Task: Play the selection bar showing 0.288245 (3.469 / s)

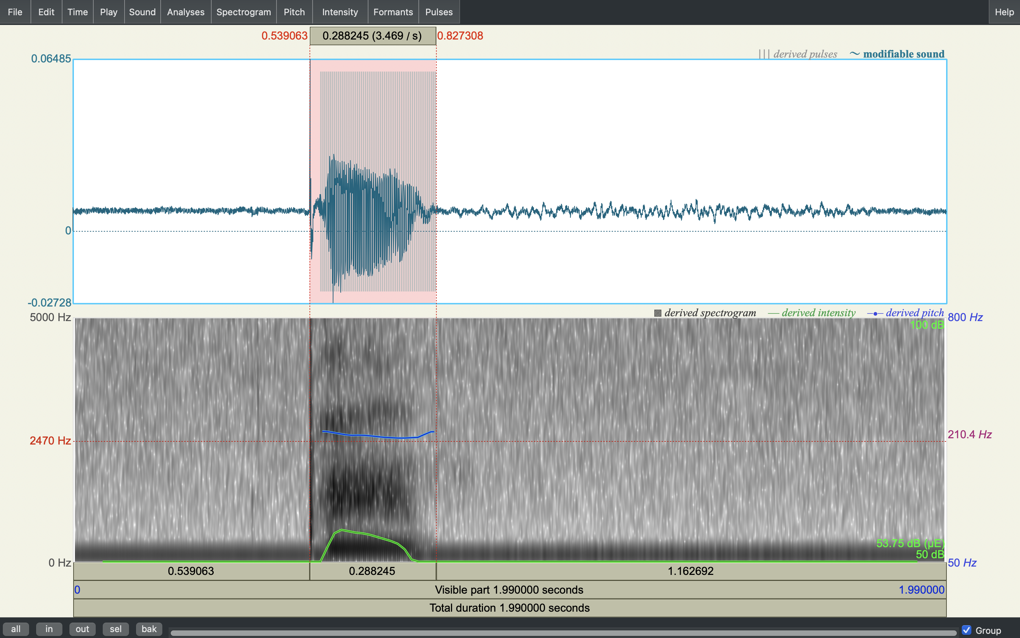Action: 373,36
